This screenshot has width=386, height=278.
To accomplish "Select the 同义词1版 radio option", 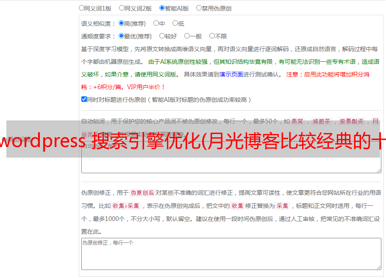I will point(81,8).
